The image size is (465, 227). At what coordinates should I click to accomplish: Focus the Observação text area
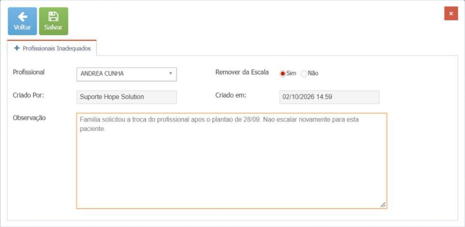232,161
